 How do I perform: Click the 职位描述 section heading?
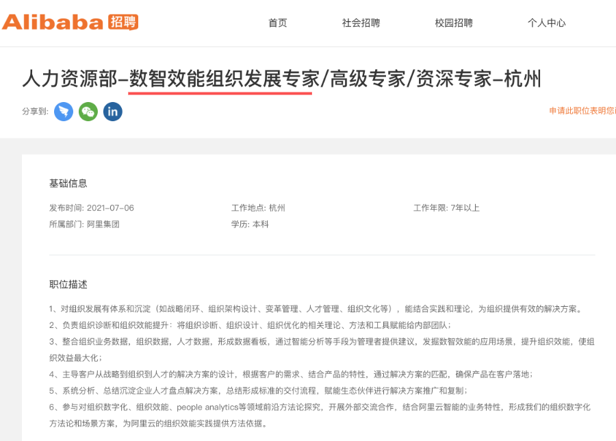(63, 284)
